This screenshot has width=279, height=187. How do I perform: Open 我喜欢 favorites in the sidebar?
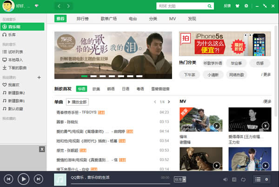pyautogui.click(x=13, y=85)
